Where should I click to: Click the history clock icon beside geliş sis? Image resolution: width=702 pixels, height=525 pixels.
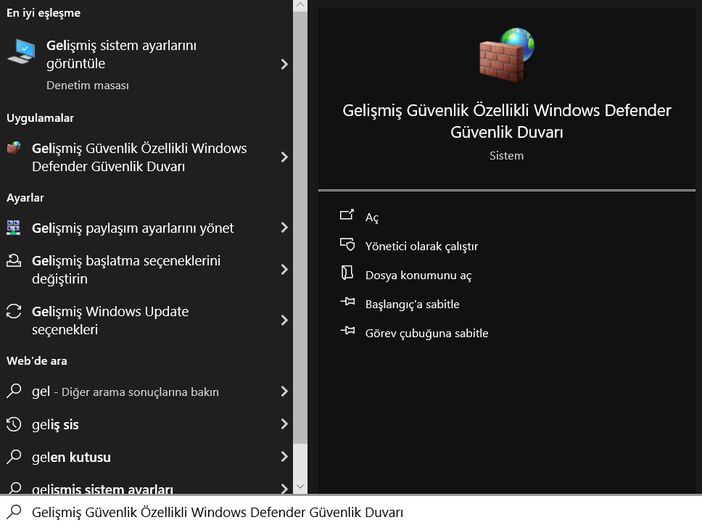click(x=14, y=424)
